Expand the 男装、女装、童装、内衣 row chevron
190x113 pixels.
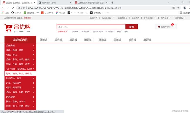34,64
